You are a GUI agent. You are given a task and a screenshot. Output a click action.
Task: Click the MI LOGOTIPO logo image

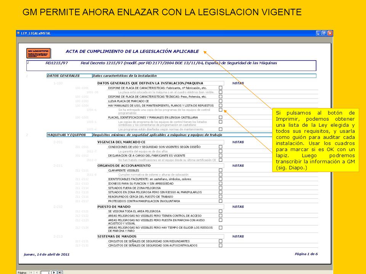39,53
